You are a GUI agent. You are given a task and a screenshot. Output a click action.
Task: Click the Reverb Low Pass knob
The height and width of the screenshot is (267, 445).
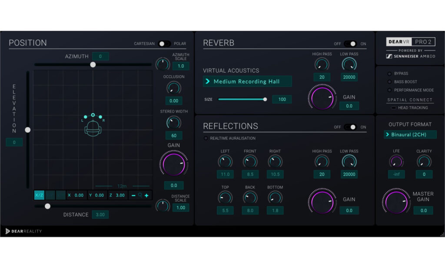[349, 64]
